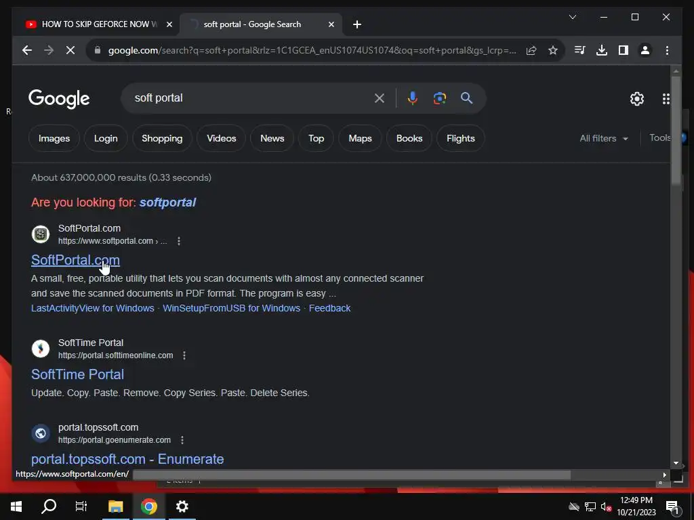Open the Tools option
The image size is (694, 520).
tap(659, 138)
